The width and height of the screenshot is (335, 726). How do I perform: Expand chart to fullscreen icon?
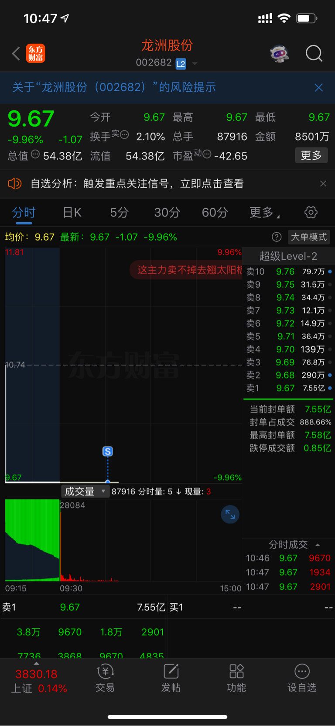(230, 515)
